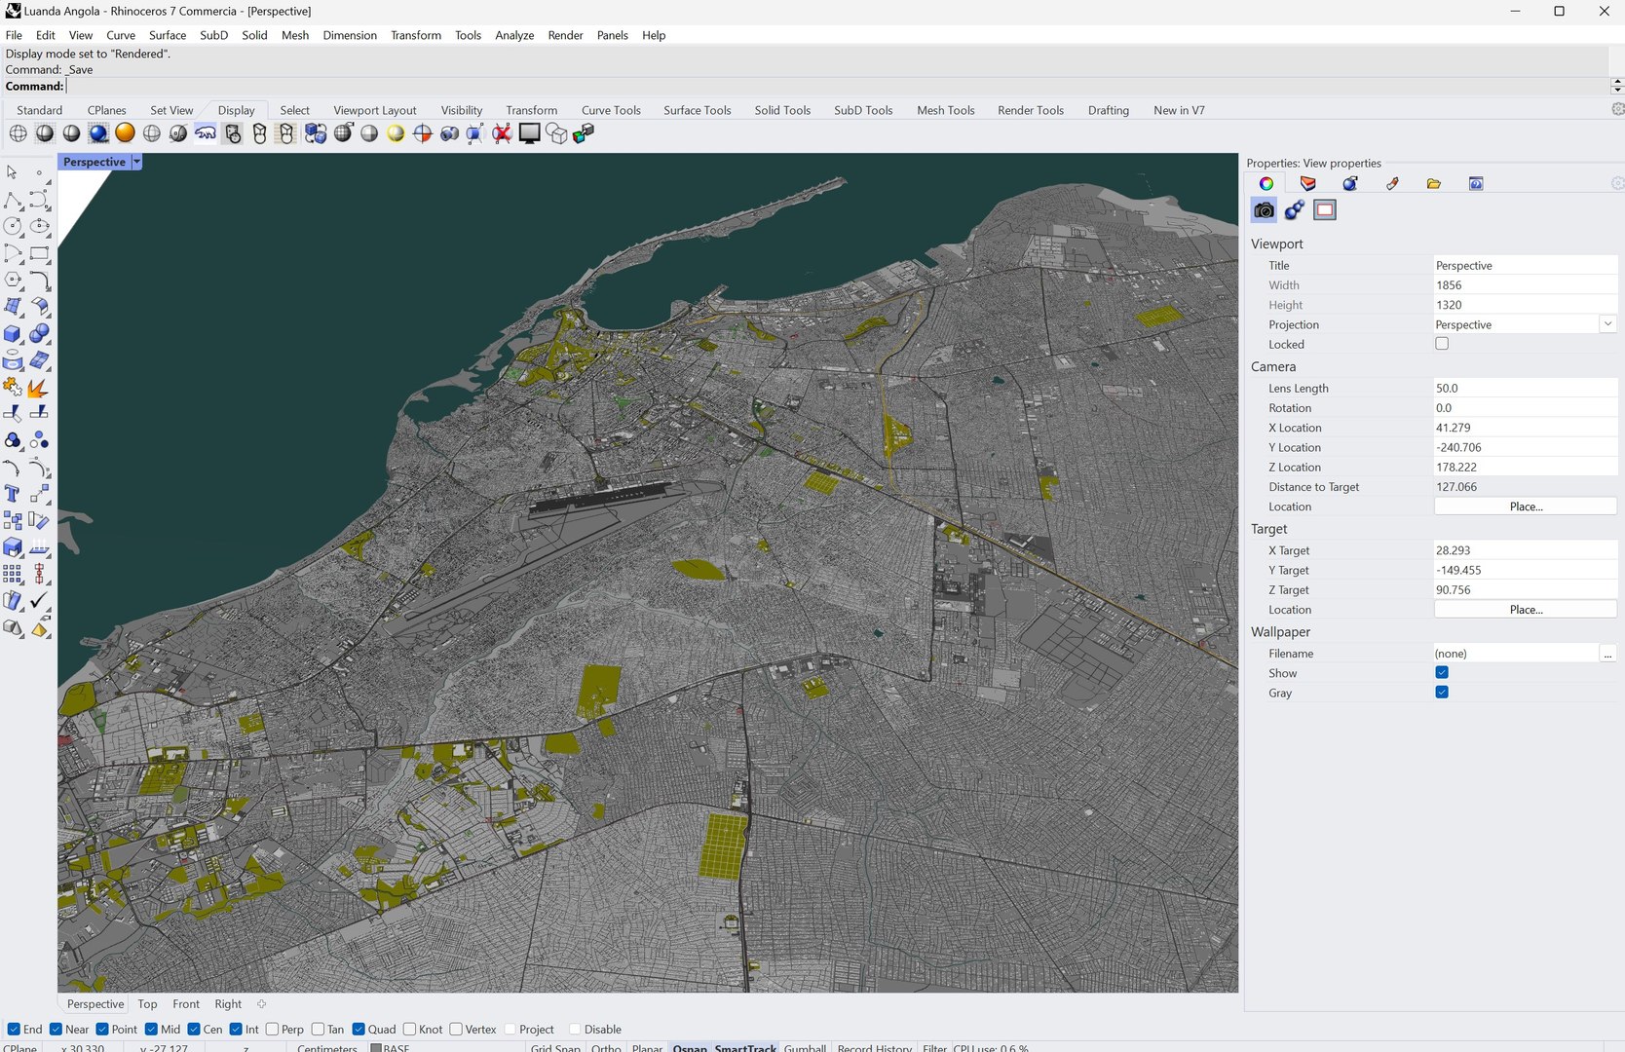Click the black monitor icon in Display toolbar
1625x1052 pixels.
[x=529, y=133]
